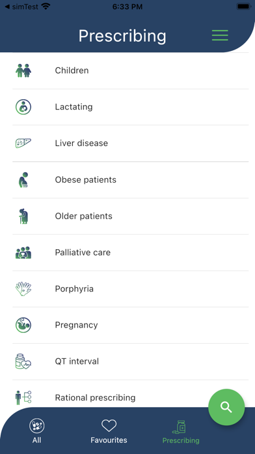This screenshot has width=255, height=454.
Task: Open the Pregnancy list entry
Action: [131, 325]
